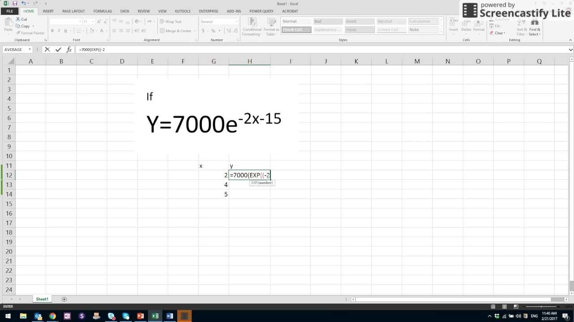The height and width of the screenshot is (322, 574).
Task: Open PowerPoint from the taskbar
Action: 140,316
